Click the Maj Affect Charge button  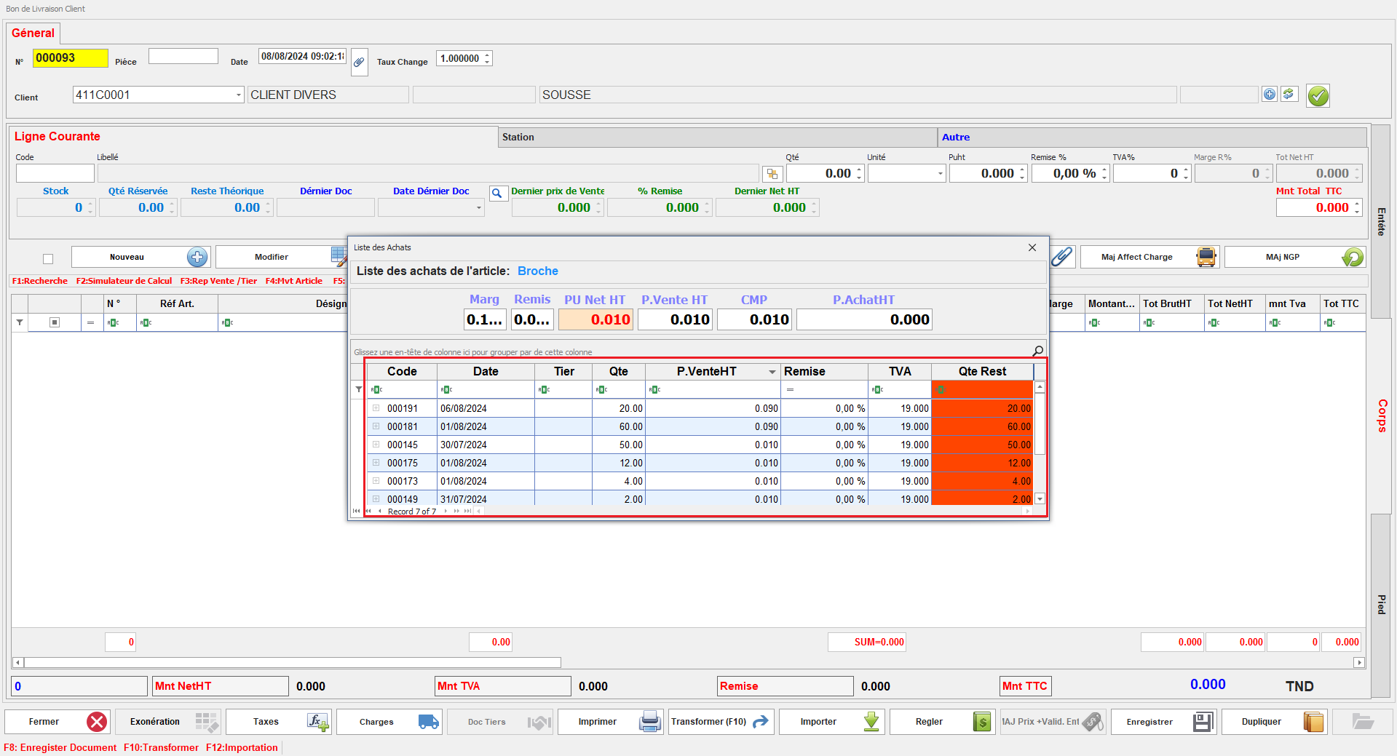pos(1150,257)
